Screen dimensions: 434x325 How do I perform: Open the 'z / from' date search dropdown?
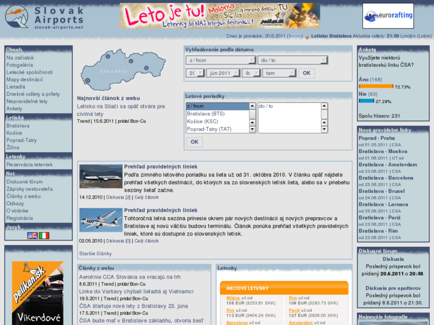coord(221,60)
